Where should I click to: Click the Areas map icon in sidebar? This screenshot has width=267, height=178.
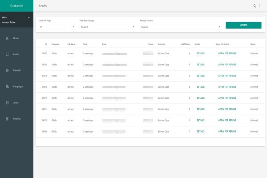click(x=7, y=103)
